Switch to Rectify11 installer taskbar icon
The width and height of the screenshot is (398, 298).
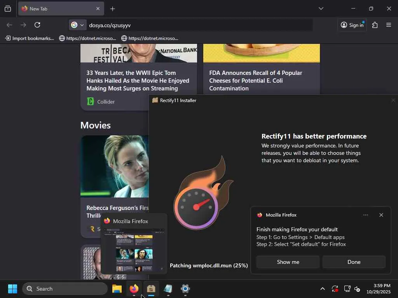(x=151, y=289)
